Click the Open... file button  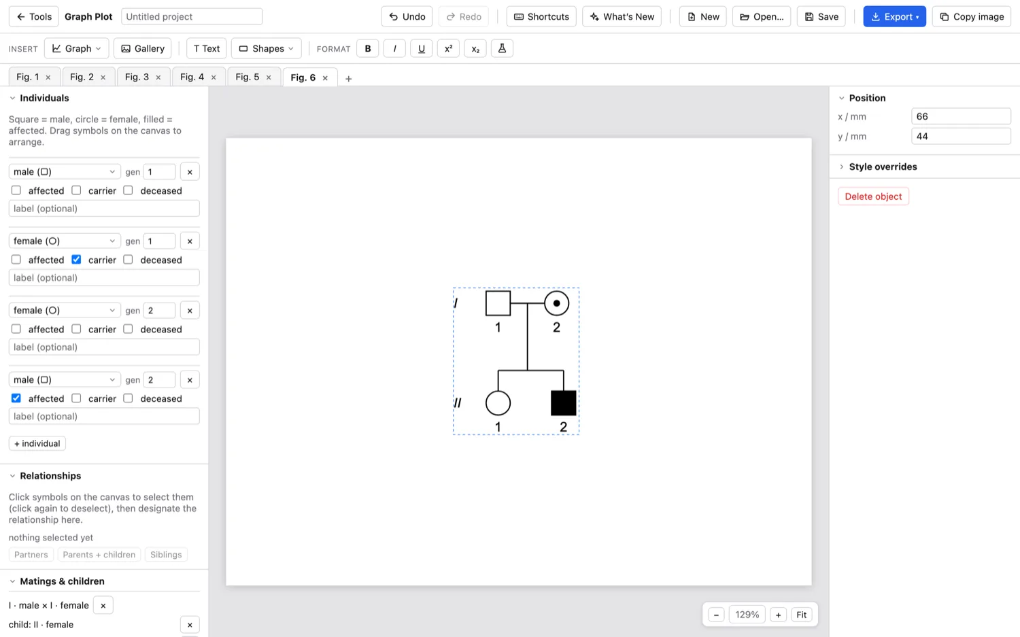[761, 16]
